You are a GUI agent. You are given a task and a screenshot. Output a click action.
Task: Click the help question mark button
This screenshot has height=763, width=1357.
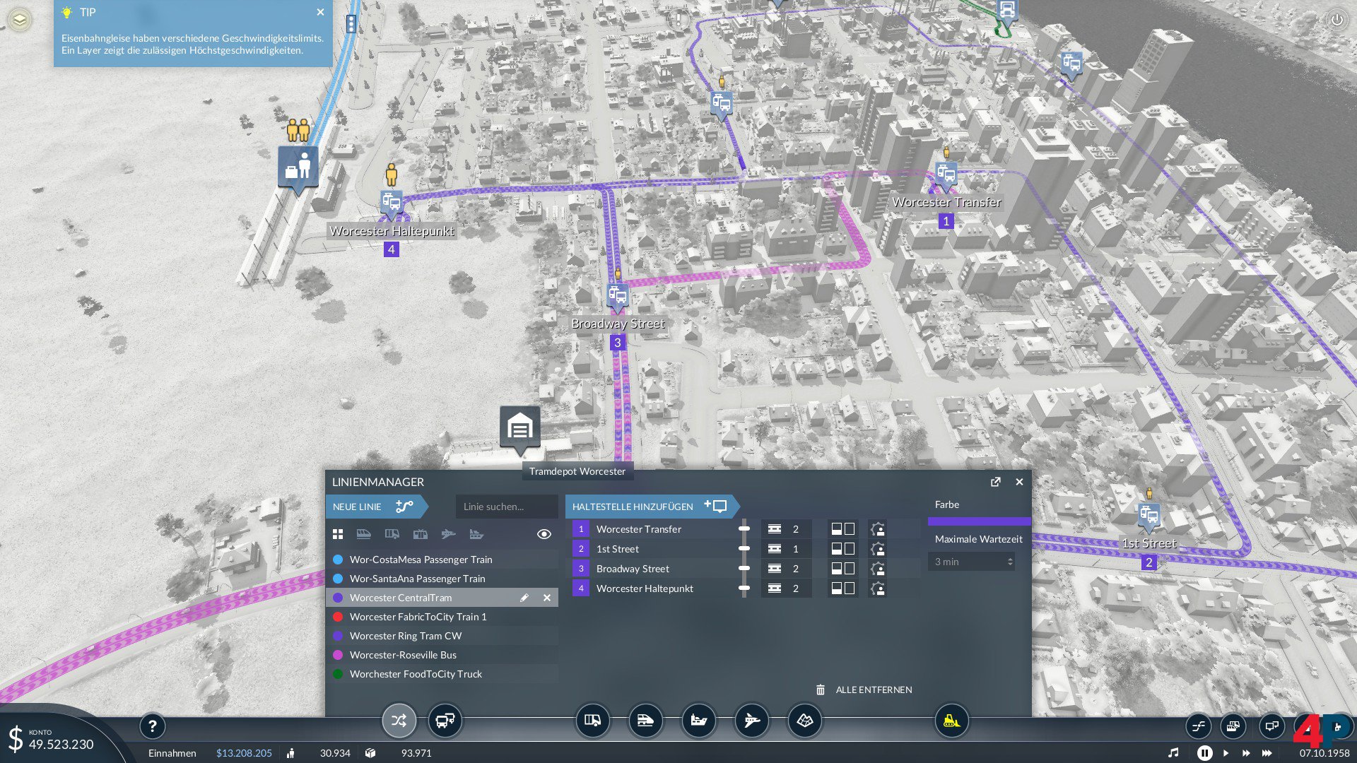click(x=152, y=726)
